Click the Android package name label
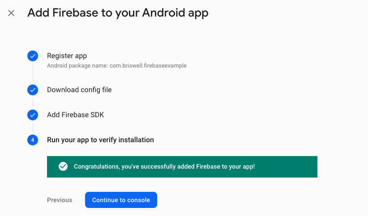 [x=77, y=66]
